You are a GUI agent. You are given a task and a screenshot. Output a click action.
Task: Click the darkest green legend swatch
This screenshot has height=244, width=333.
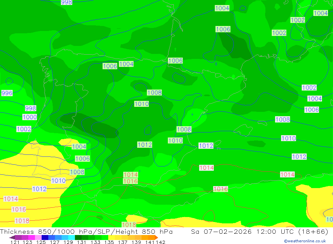click(78, 237)
